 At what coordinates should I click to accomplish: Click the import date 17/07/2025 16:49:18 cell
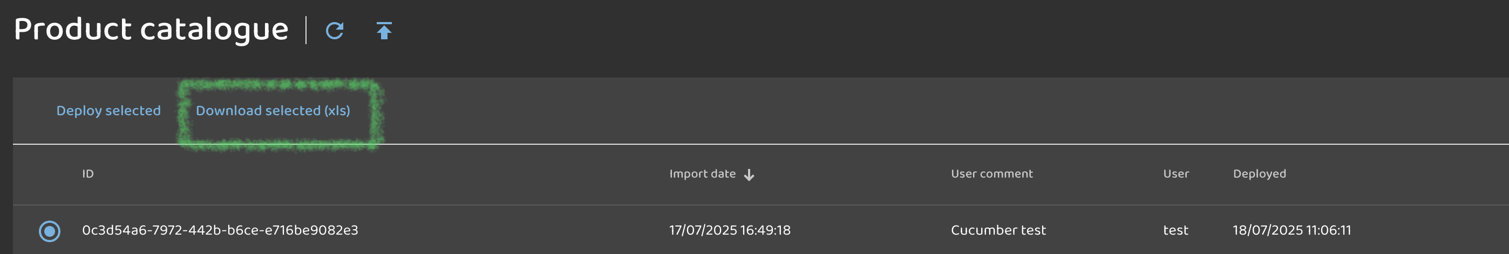click(x=729, y=231)
